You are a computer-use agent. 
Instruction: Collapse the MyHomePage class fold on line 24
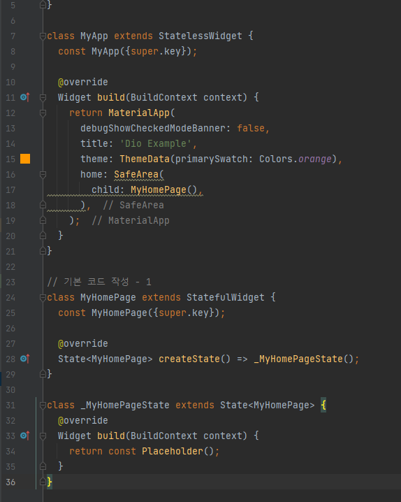tap(43, 298)
